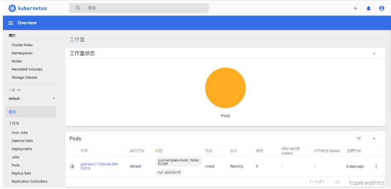Click the pod-template-hash label chip
The width and height of the screenshot is (391, 189).
pos(179,162)
